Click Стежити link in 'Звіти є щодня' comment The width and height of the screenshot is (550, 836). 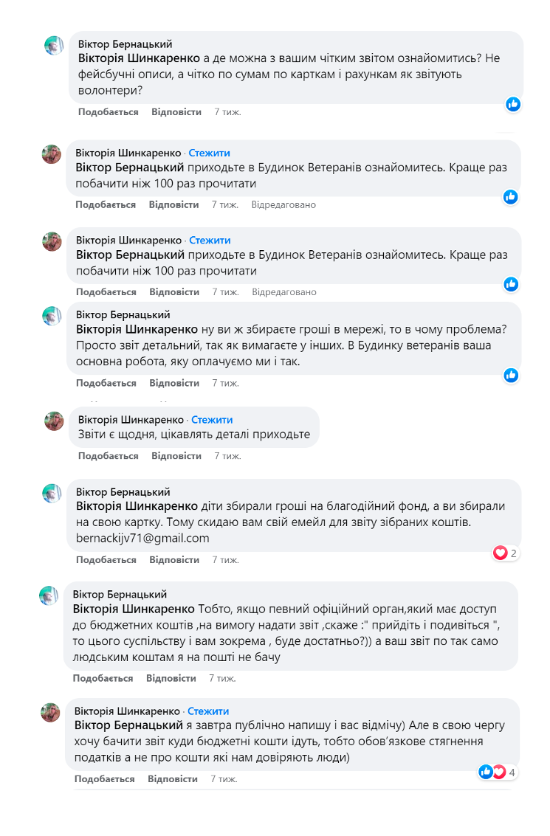[x=212, y=420]
